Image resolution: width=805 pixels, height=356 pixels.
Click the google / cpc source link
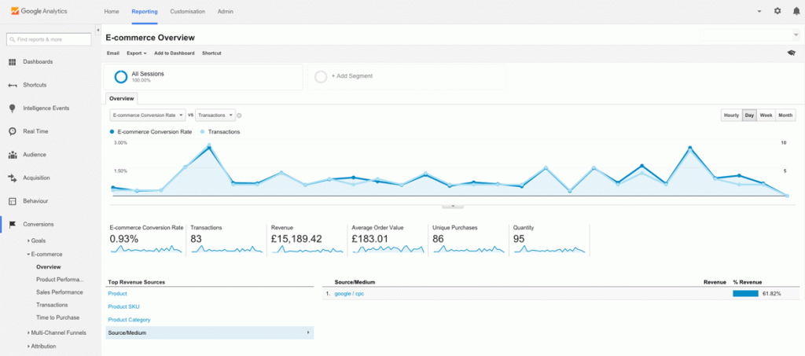(x=349, y=294)
